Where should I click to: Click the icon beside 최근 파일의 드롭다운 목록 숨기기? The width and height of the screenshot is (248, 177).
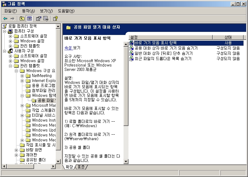point(131,58)
